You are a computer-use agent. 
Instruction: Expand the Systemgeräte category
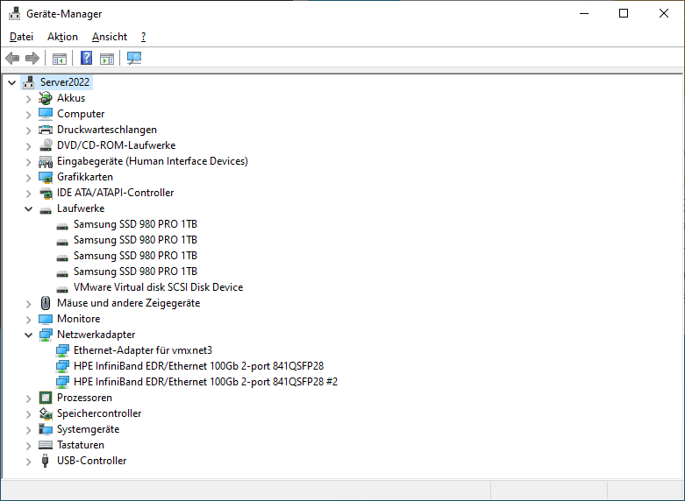29,430
